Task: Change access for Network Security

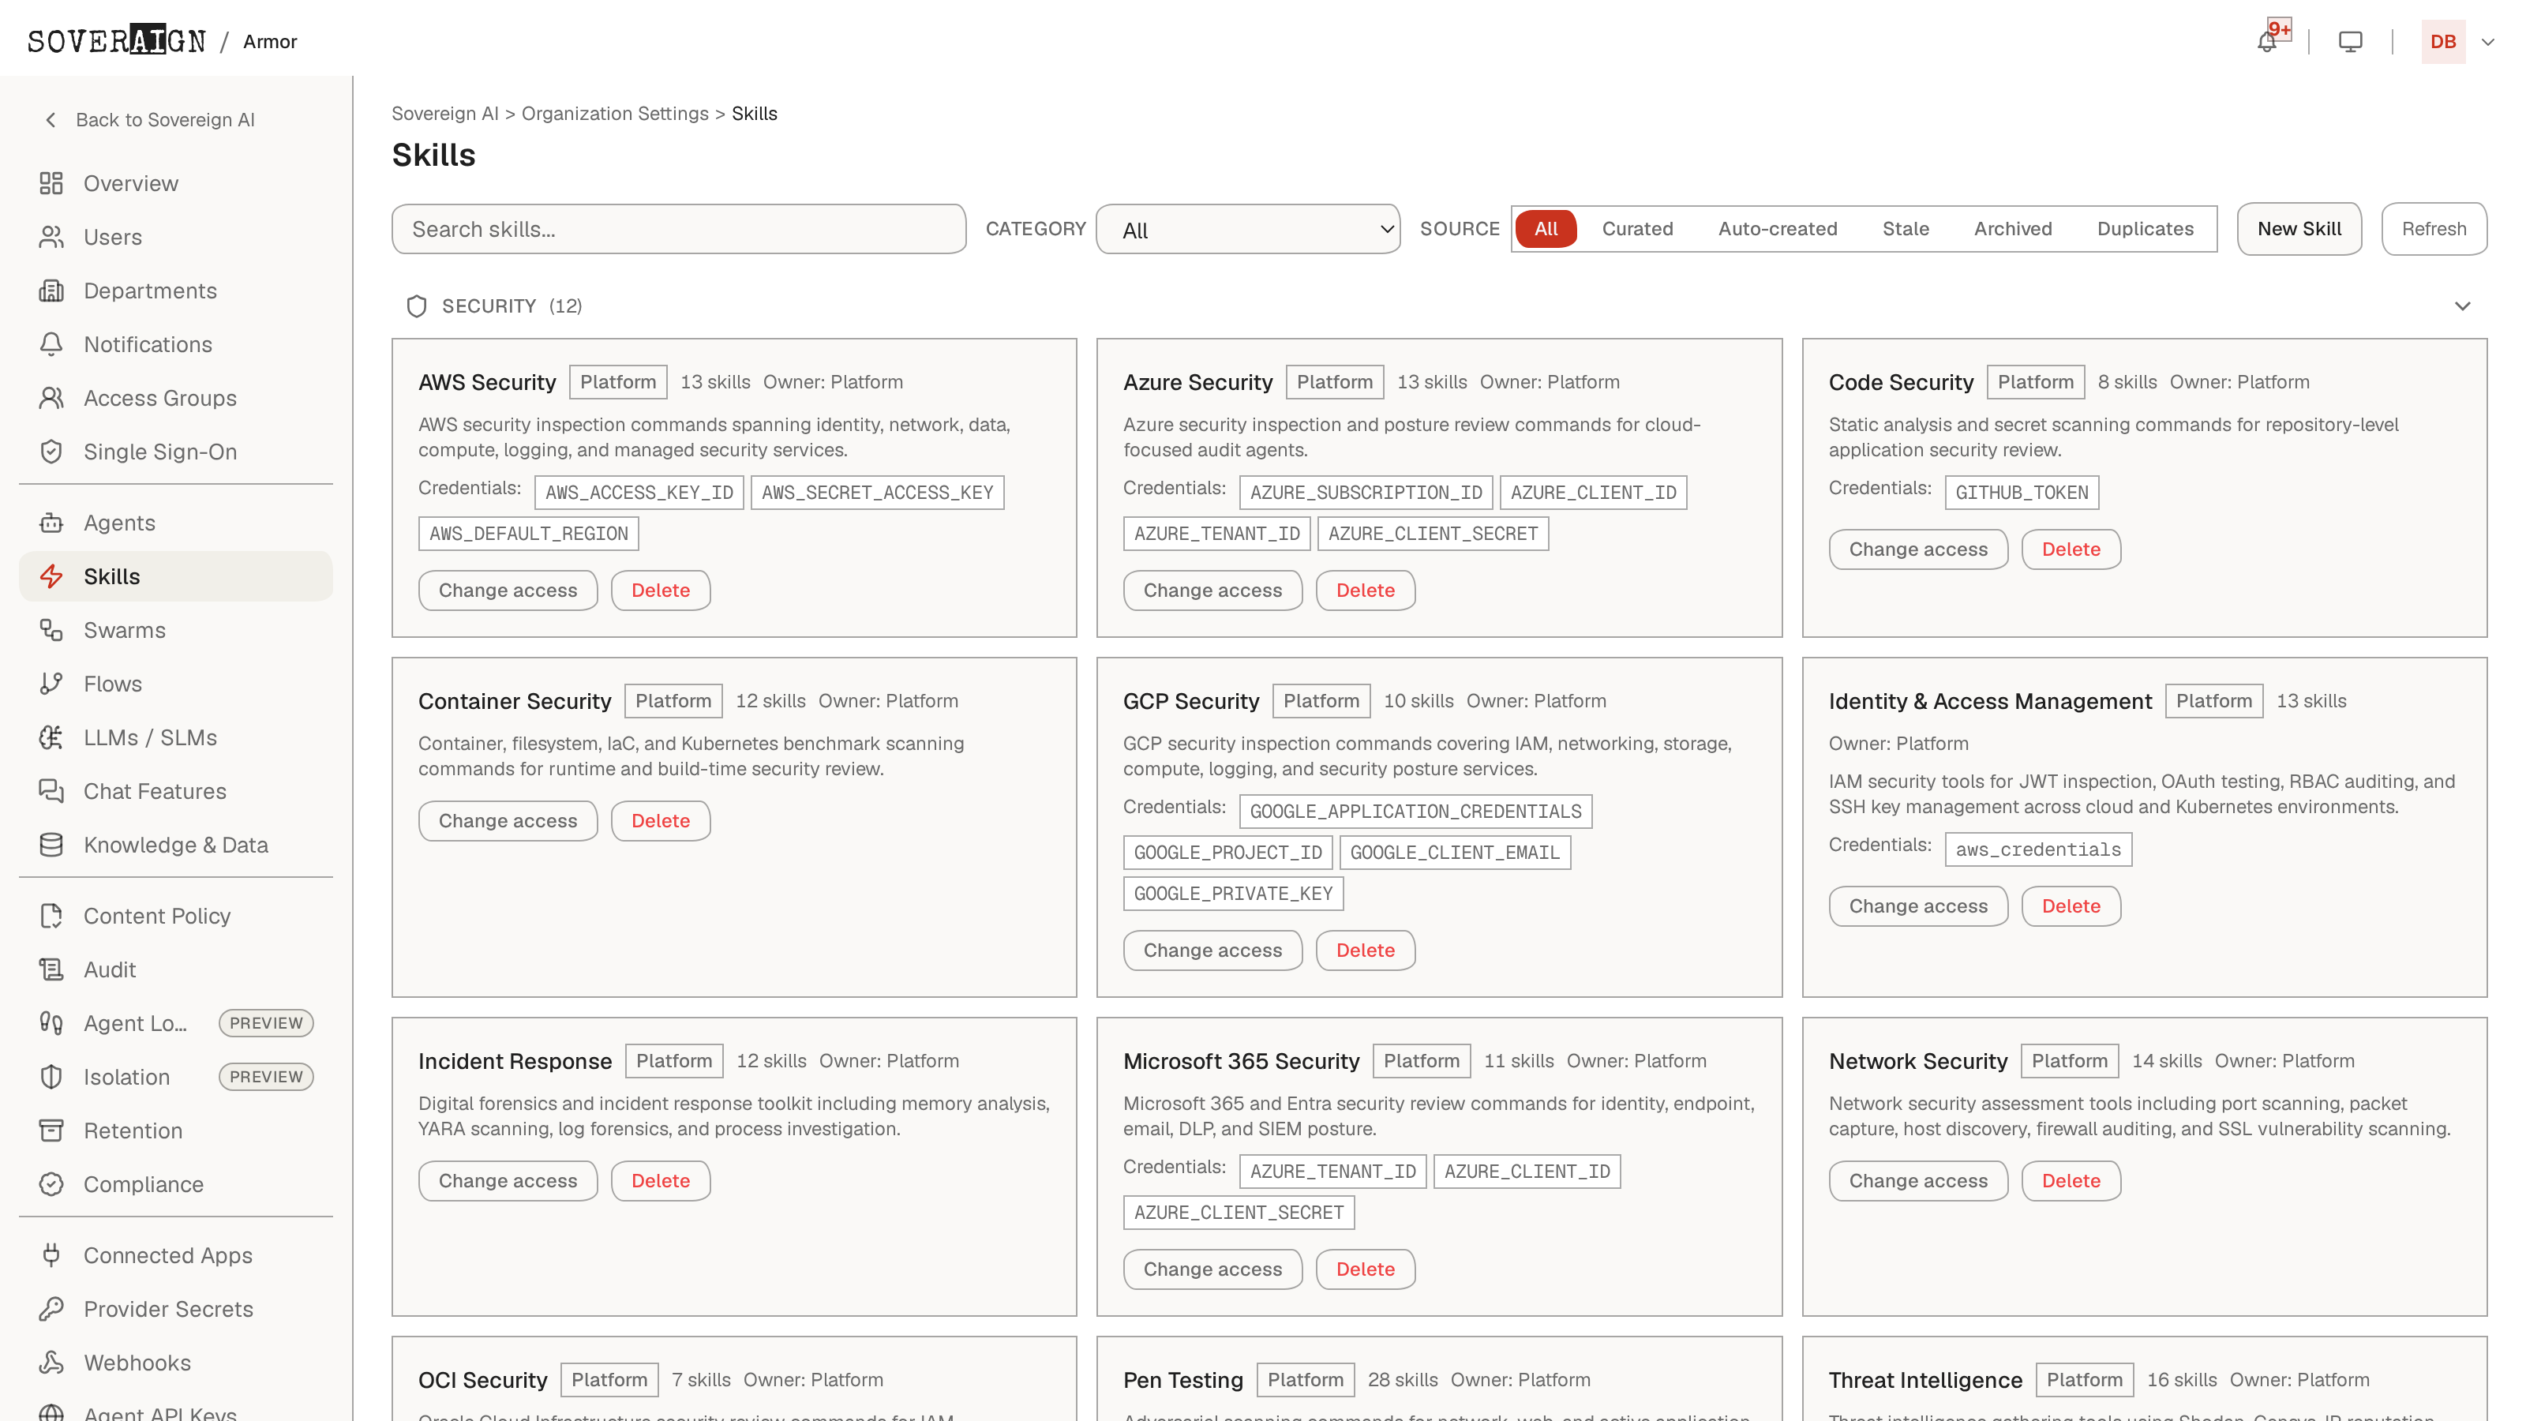Action: click(x=1917, y=1181)
